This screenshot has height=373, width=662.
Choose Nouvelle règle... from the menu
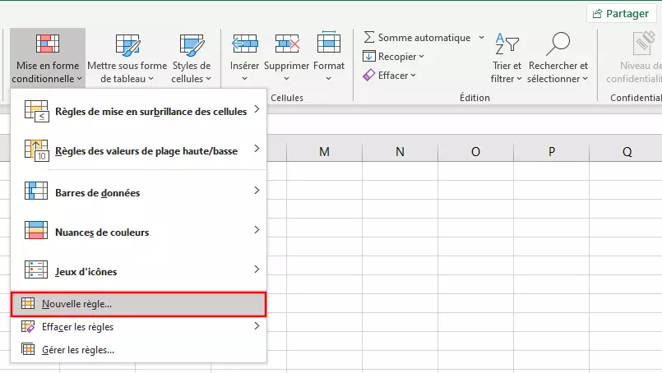coord(138,304)
